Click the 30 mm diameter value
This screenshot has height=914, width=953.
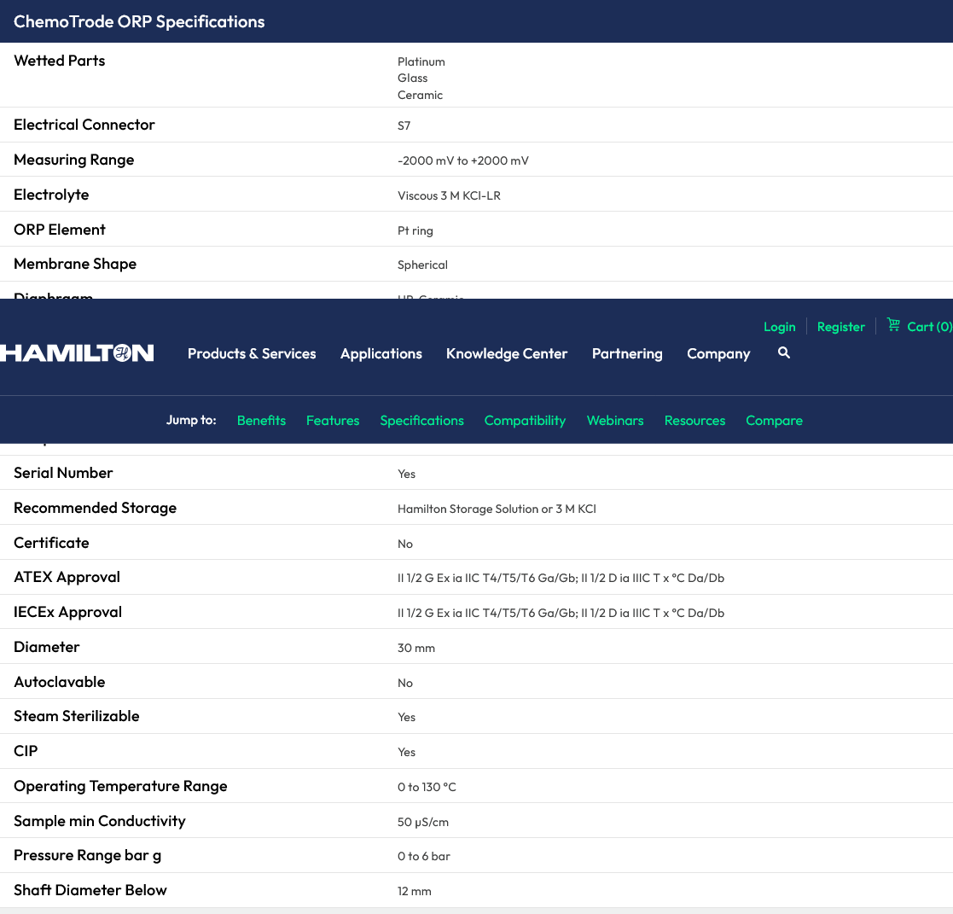tap(416, 648)
